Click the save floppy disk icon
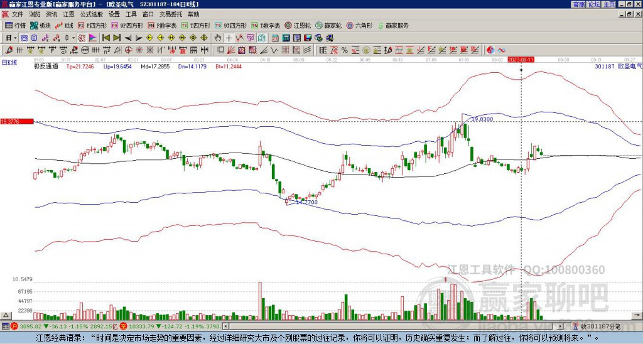643x344 pixels. pyautogui.click(x=308, y=38)
